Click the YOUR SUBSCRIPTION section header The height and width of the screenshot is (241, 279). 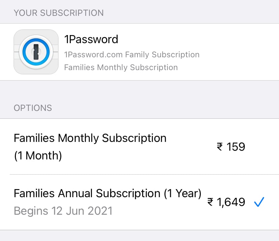[x=59, y=13]
